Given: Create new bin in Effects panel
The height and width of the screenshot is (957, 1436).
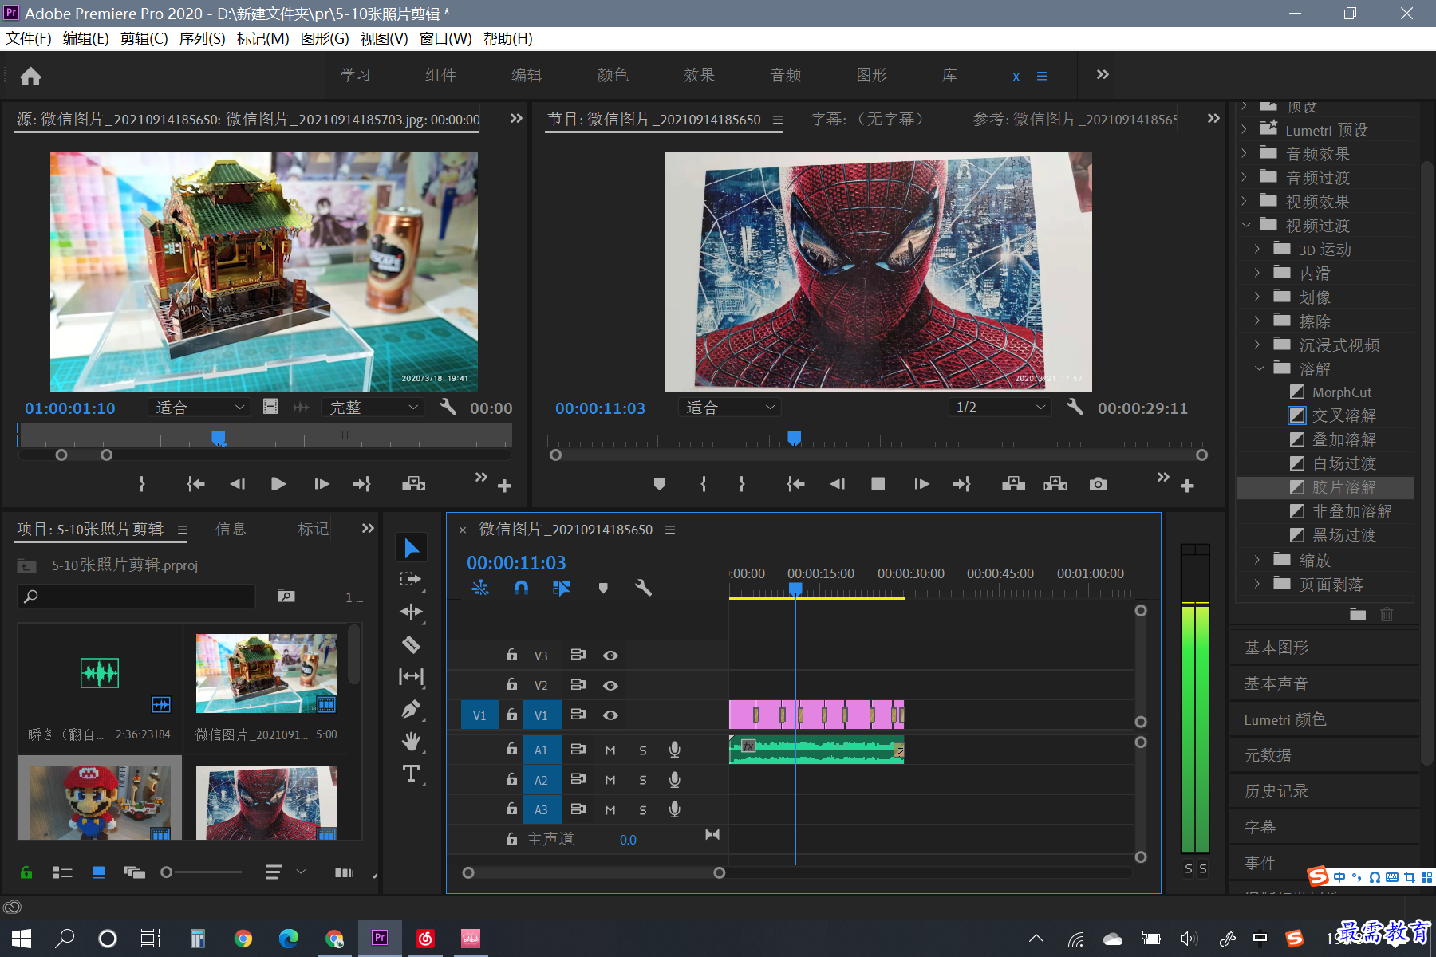Looking at the screenshot, I should (1358, 614).
